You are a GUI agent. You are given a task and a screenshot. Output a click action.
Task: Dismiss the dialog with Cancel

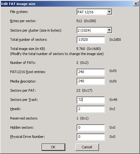coord(87,147)
